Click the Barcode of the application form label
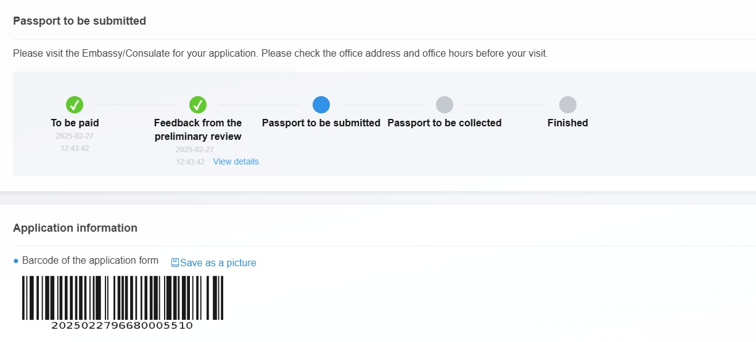 (x=90, y=261)
